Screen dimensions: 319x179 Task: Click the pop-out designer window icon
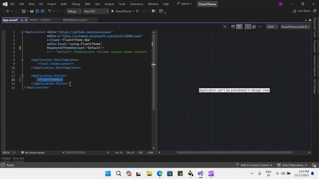tap(254, 26)
